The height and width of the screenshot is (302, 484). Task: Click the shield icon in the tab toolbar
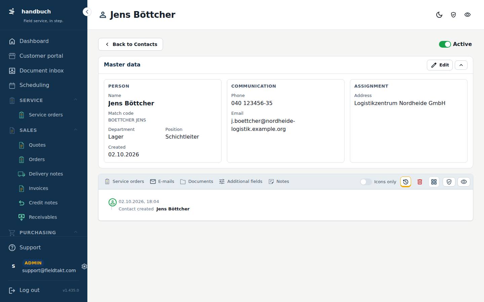click(449, 182)
